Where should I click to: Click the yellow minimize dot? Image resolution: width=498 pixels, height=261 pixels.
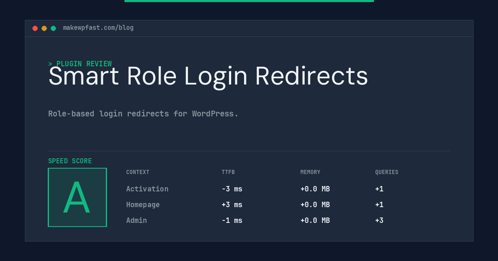44,28
